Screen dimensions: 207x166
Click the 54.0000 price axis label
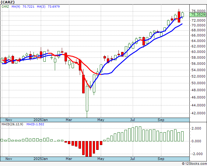(198, 70)
